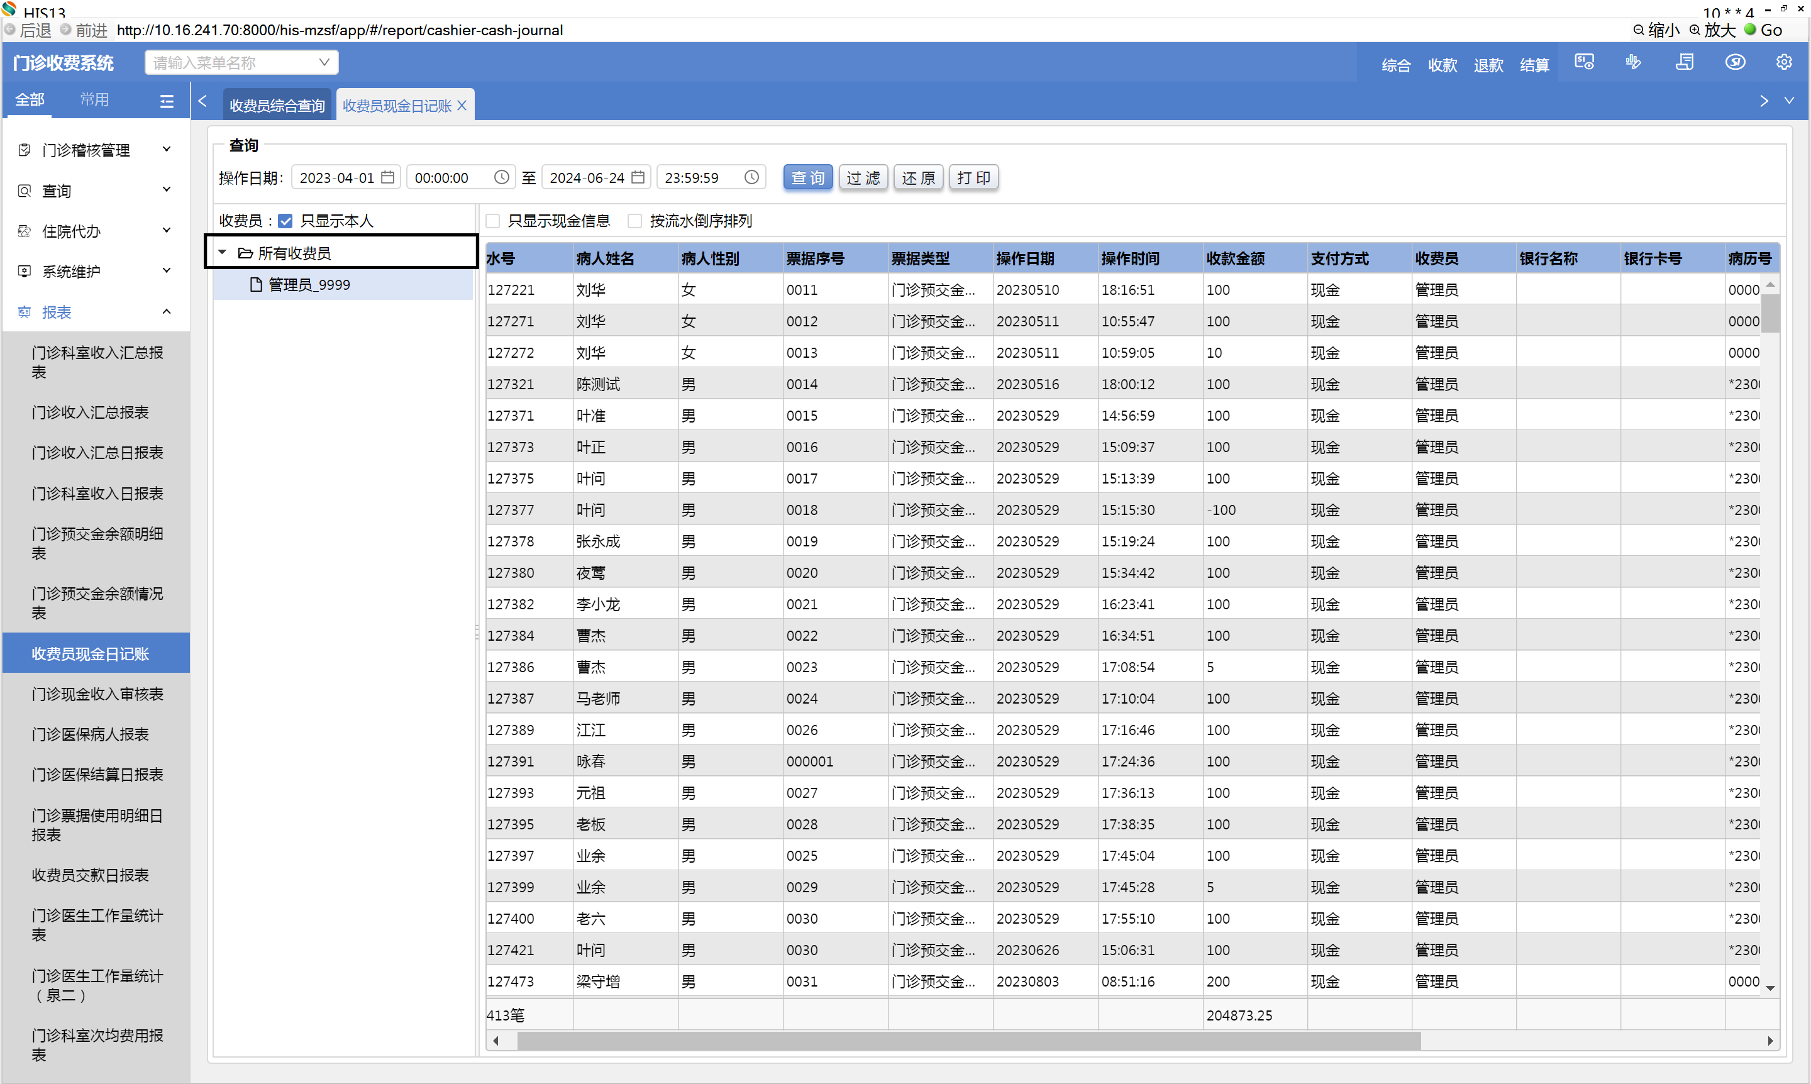The height and width of the screenshot is (1084, 1811).
Task: Uncheck the 只显示本人 checkbox
Action: (285, 221)
